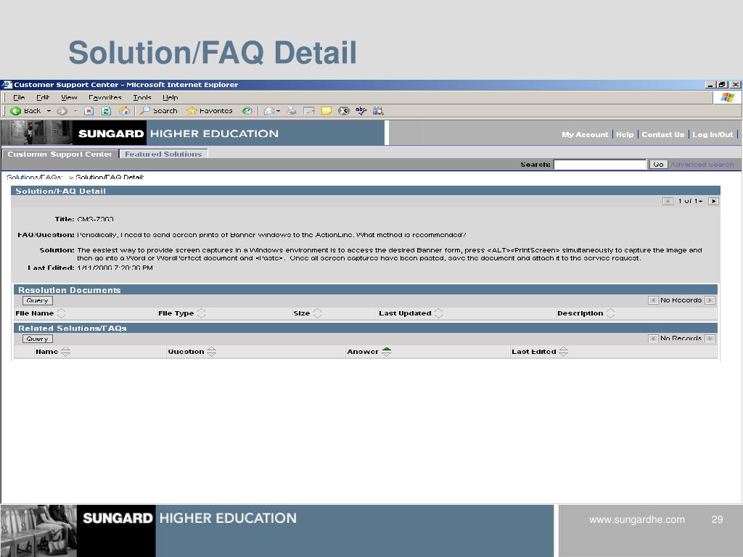Switch to Customer Support Center tab
Viewport: 743px width, 557px height.
point(59,154)
